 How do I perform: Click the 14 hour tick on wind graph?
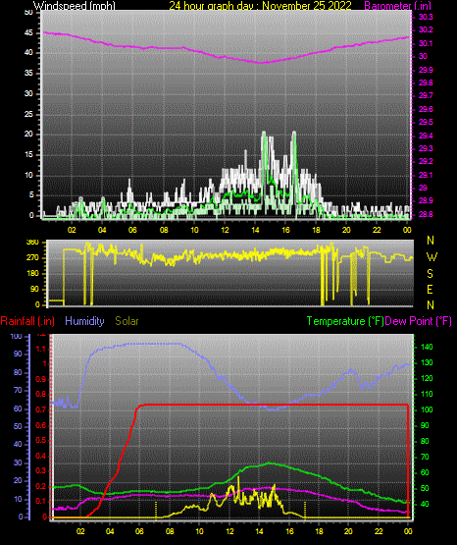[255, 230]
